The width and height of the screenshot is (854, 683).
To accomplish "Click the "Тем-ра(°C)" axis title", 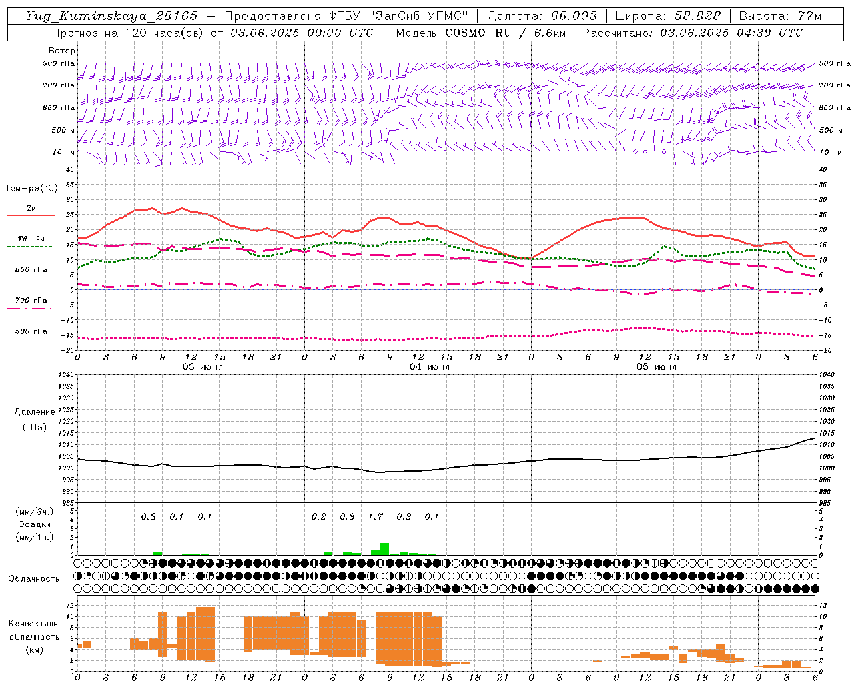I will pyautogui.click(x=31, y=189).
